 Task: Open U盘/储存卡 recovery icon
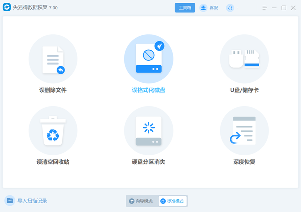pos(244,59)
